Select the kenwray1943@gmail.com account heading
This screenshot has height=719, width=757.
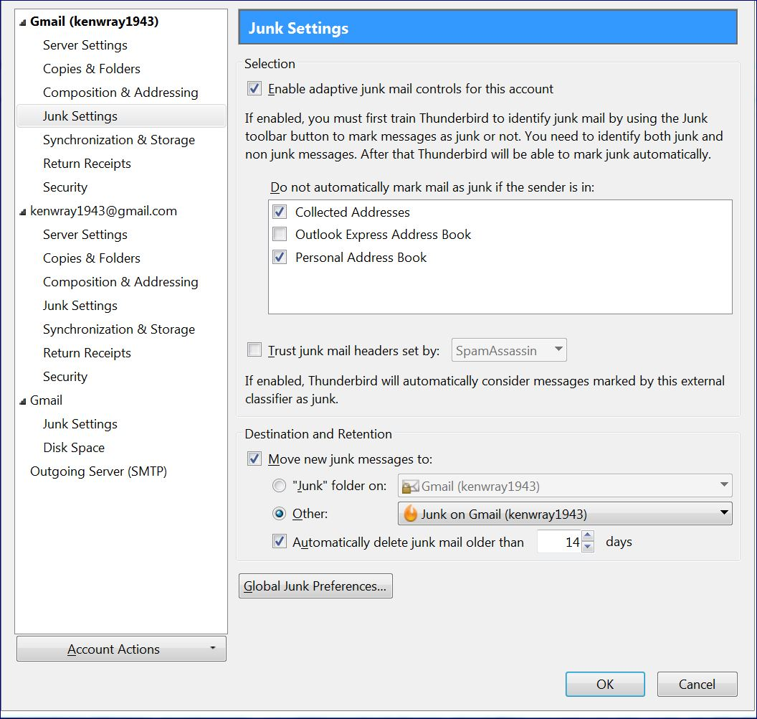pos(103,211)
